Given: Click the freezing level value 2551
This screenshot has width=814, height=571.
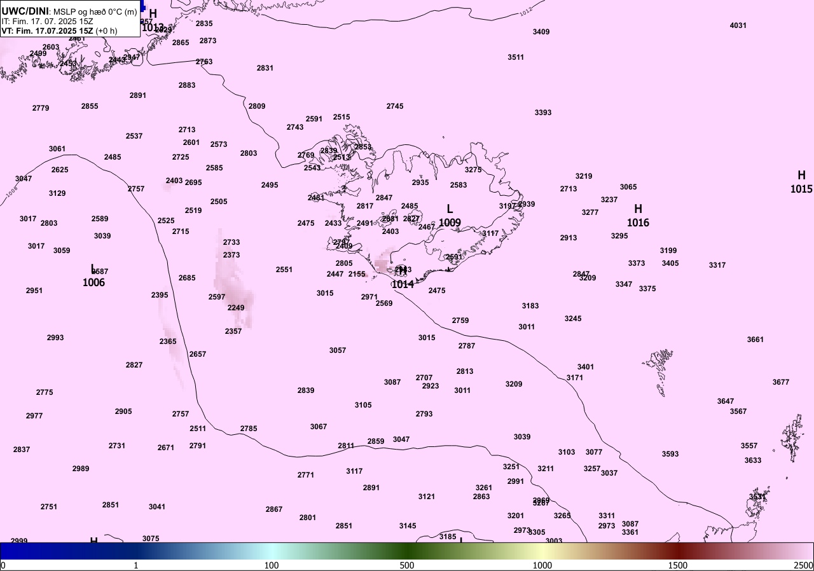Looking at the screenshot, I should point(284,270).
